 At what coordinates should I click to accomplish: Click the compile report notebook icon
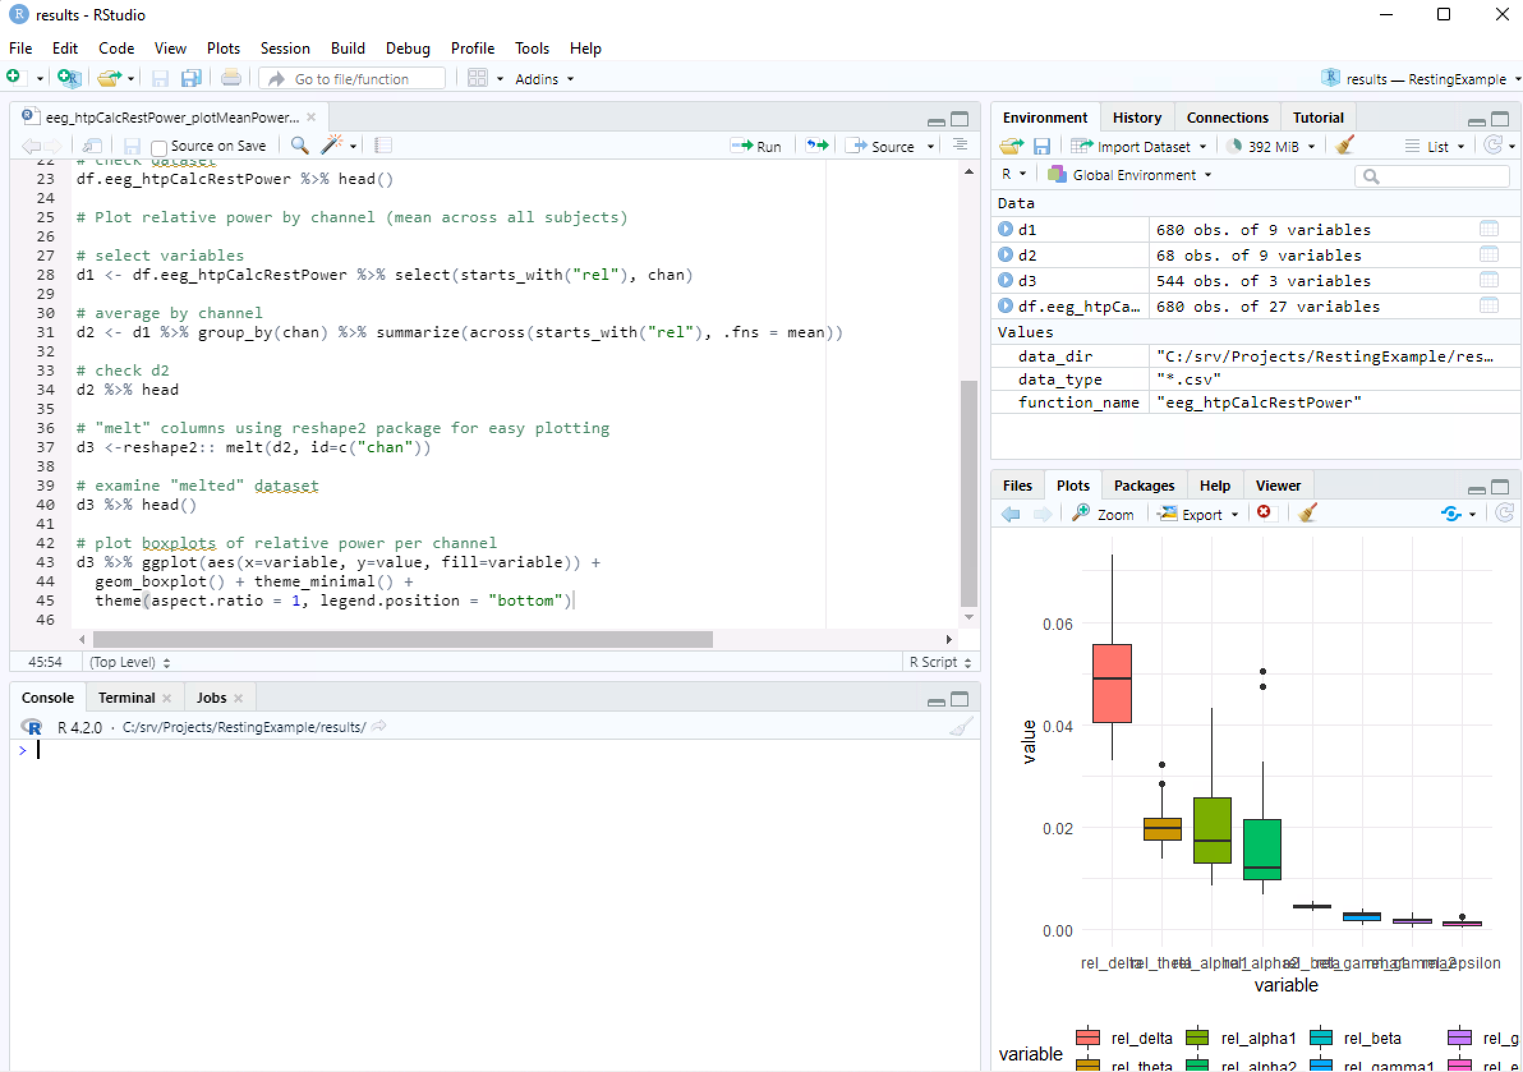(383, 145)
